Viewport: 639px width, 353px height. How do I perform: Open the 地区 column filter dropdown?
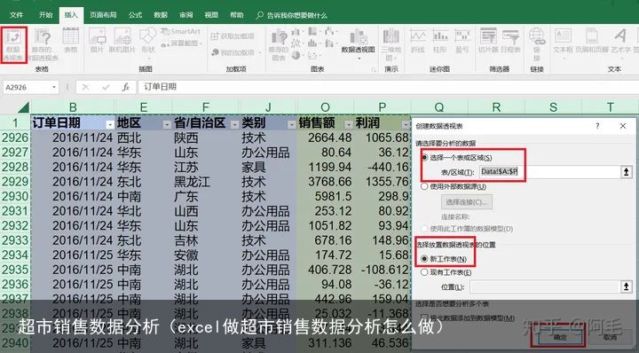point(167,124)
